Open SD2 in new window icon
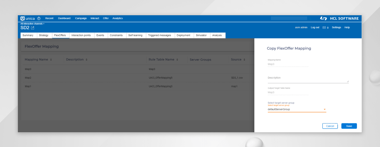The width and height of the screenshot is (380, 147). tap(32, 28)
